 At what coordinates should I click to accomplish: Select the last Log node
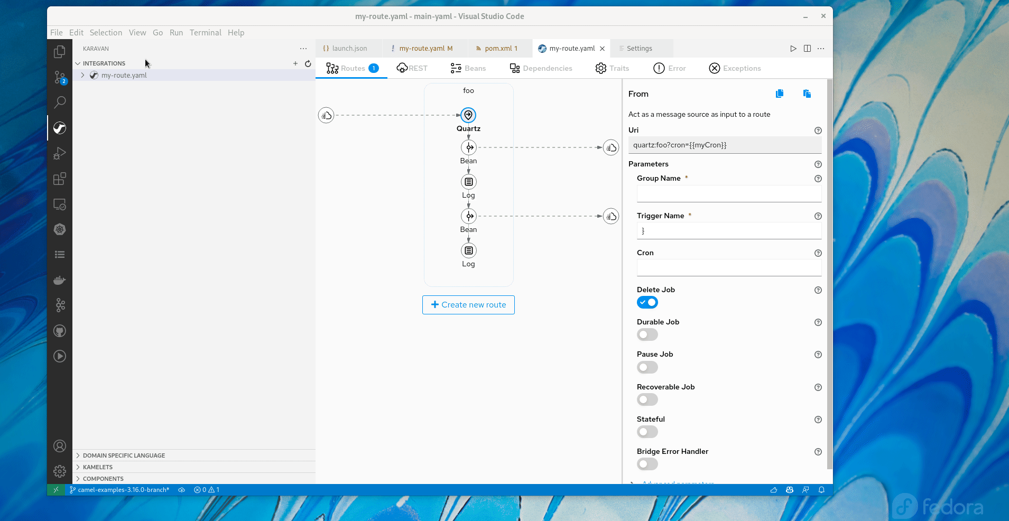(468, 250)
